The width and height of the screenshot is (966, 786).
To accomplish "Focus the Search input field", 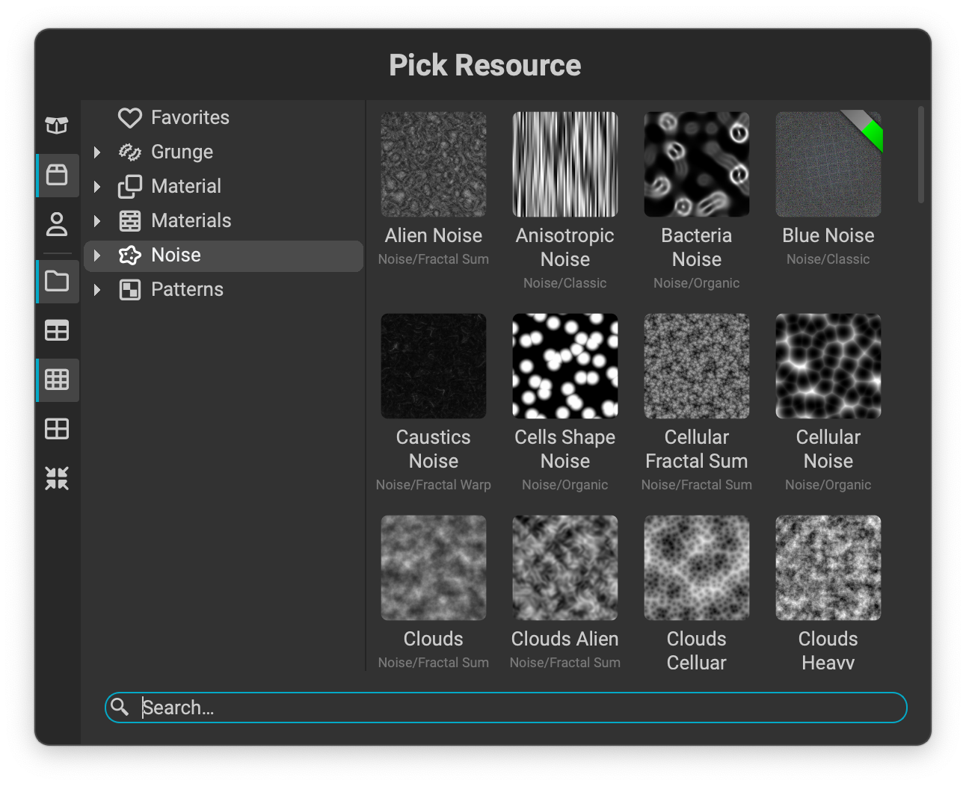I will tap(506, 708).
